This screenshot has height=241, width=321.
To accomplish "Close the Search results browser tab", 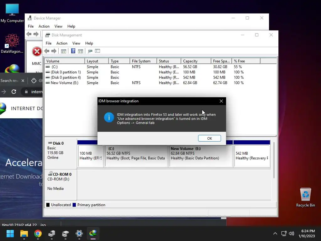I will coord(23,81).
